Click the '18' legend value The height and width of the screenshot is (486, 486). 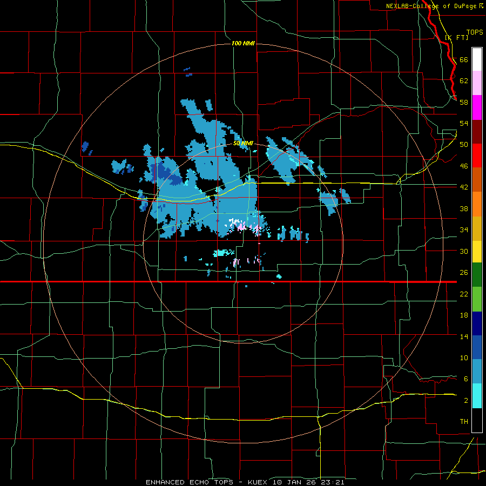pyautogui.click(x=464, y=315)
